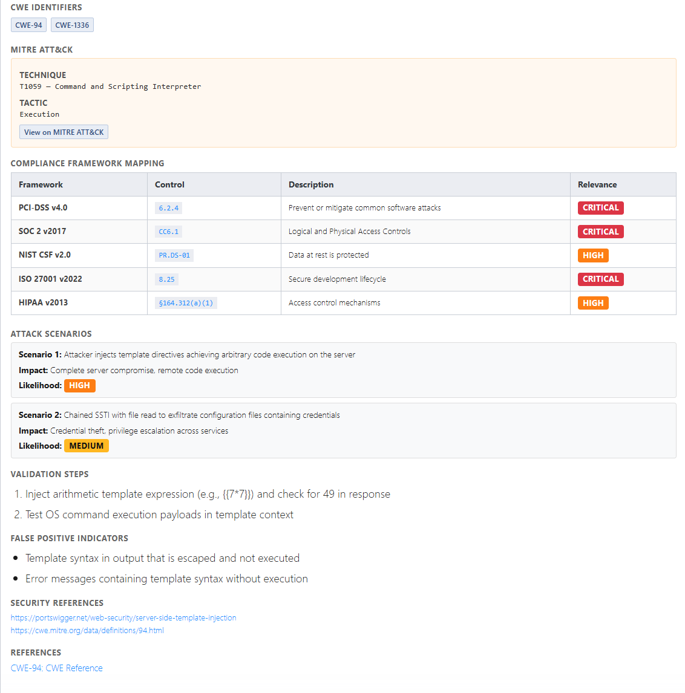The height and width of the screenshot is (693, 685).
Task: Click the CWE-94 identifier badge
Action: 28,25
